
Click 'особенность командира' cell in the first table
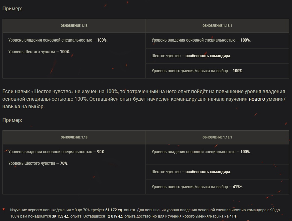[x=208, y=56]
